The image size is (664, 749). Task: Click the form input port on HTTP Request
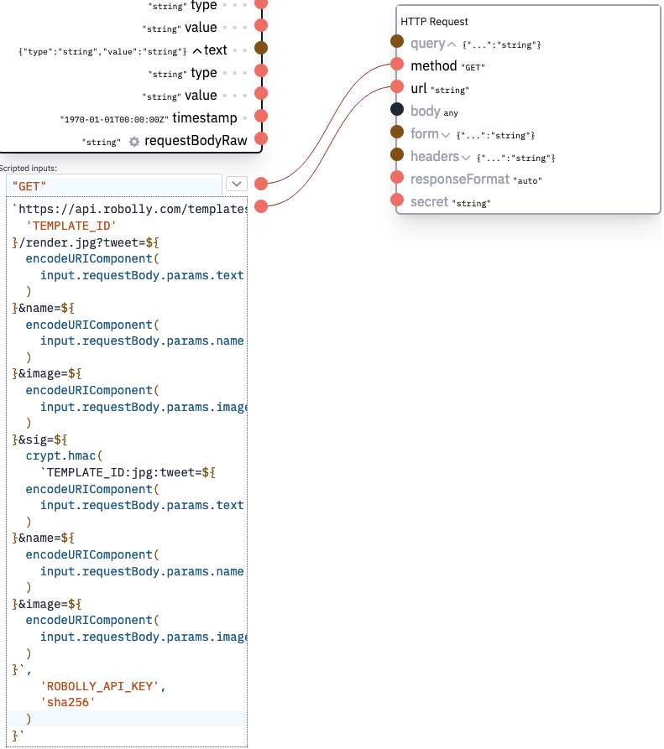click(x=397, y=132)
